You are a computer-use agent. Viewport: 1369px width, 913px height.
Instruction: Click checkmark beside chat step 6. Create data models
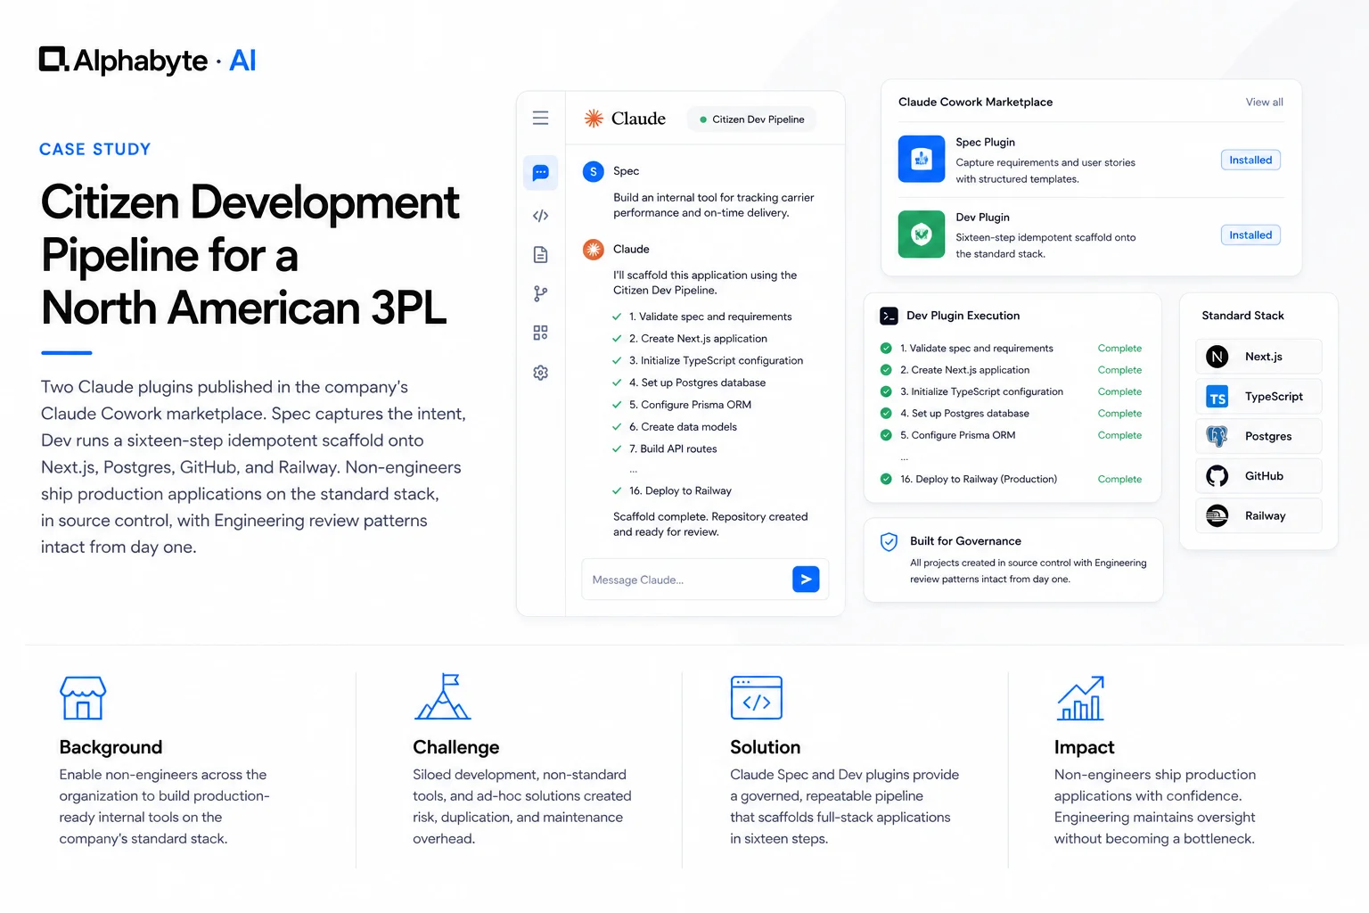click(x=617, y=427)
